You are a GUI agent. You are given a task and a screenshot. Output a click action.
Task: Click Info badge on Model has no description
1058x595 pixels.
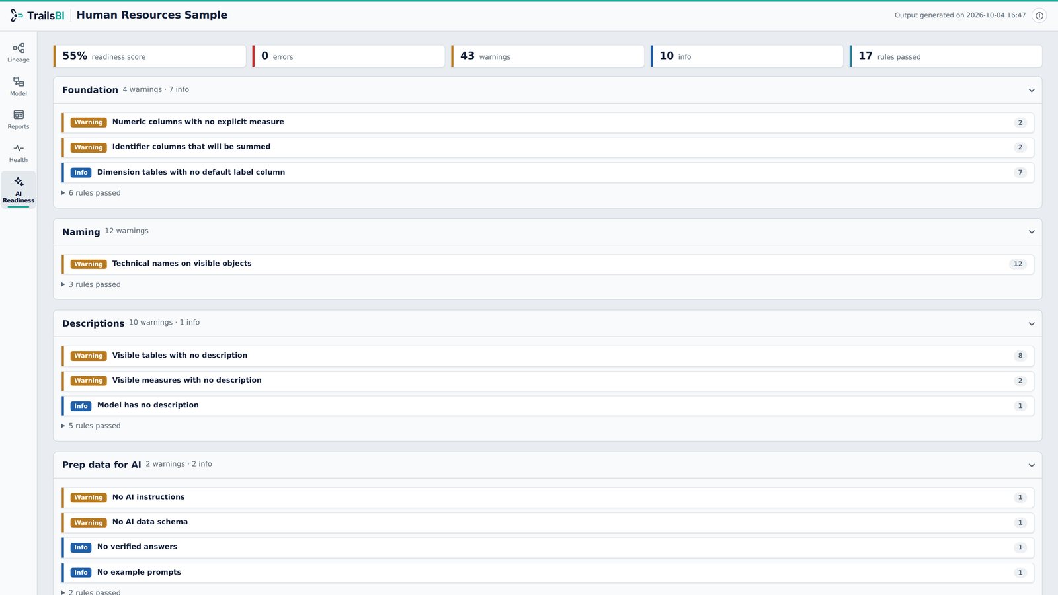pyautogui.click(x=81, y=406)
